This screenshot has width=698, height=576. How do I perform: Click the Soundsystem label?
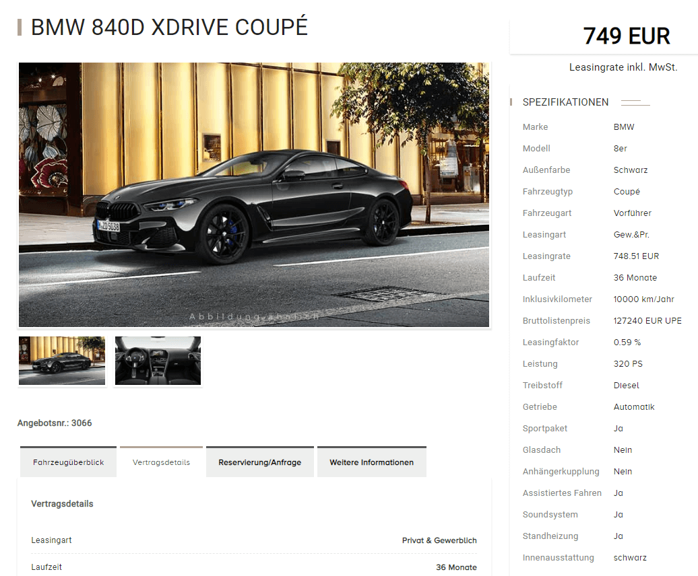coord(550,515)
